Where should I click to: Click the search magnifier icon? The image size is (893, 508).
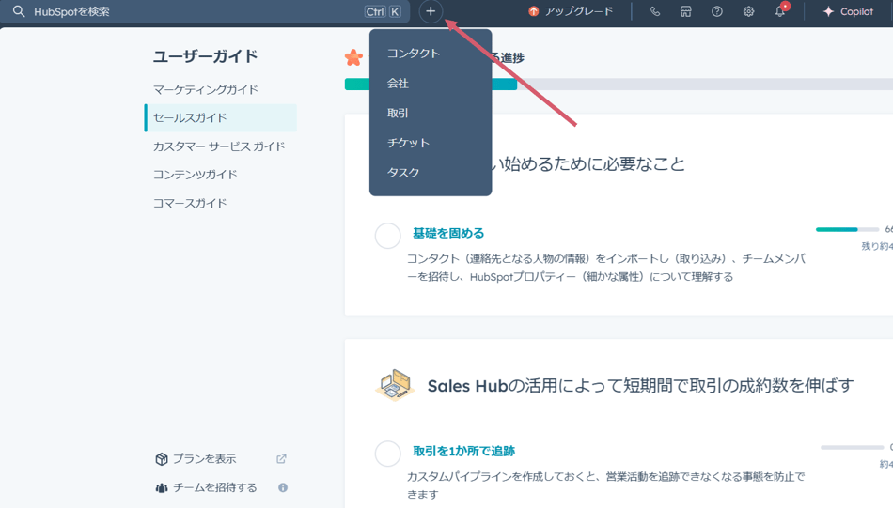click(x=19, y=11)
